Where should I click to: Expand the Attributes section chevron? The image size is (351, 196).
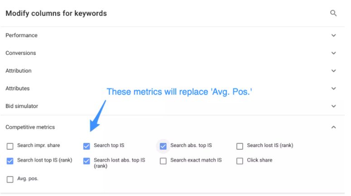click(x=334, y=88)
